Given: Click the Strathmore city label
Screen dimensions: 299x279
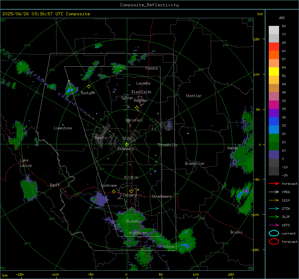Looking at the screenshot, I should coord(161,196).
